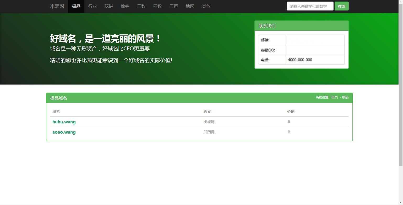Open the 四数 category tab

click(x=157, y=6)
